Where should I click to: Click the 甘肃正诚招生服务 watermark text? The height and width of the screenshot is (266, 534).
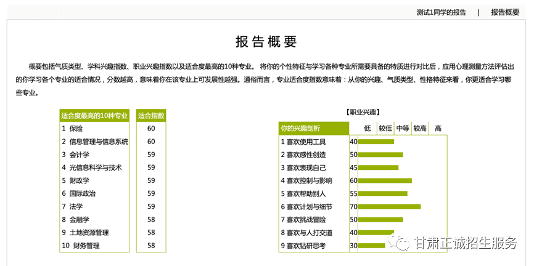(x=465, y=243)
